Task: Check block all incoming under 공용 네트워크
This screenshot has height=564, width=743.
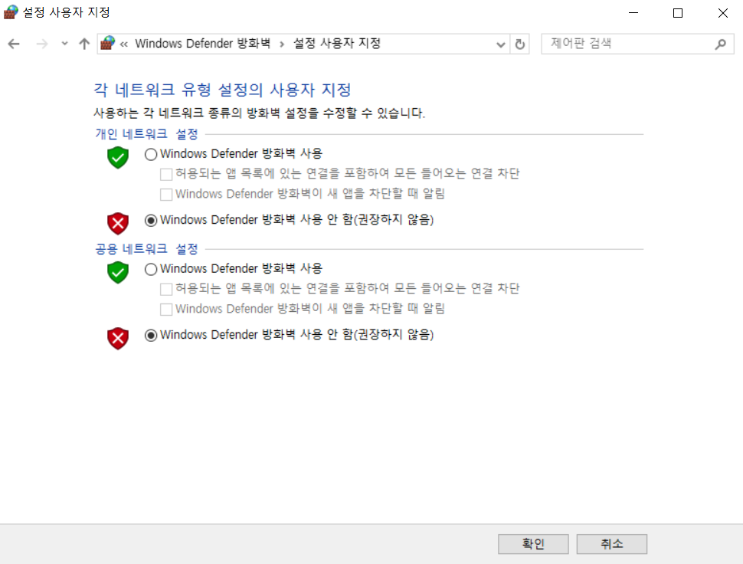Action: (x=166, y=289)
